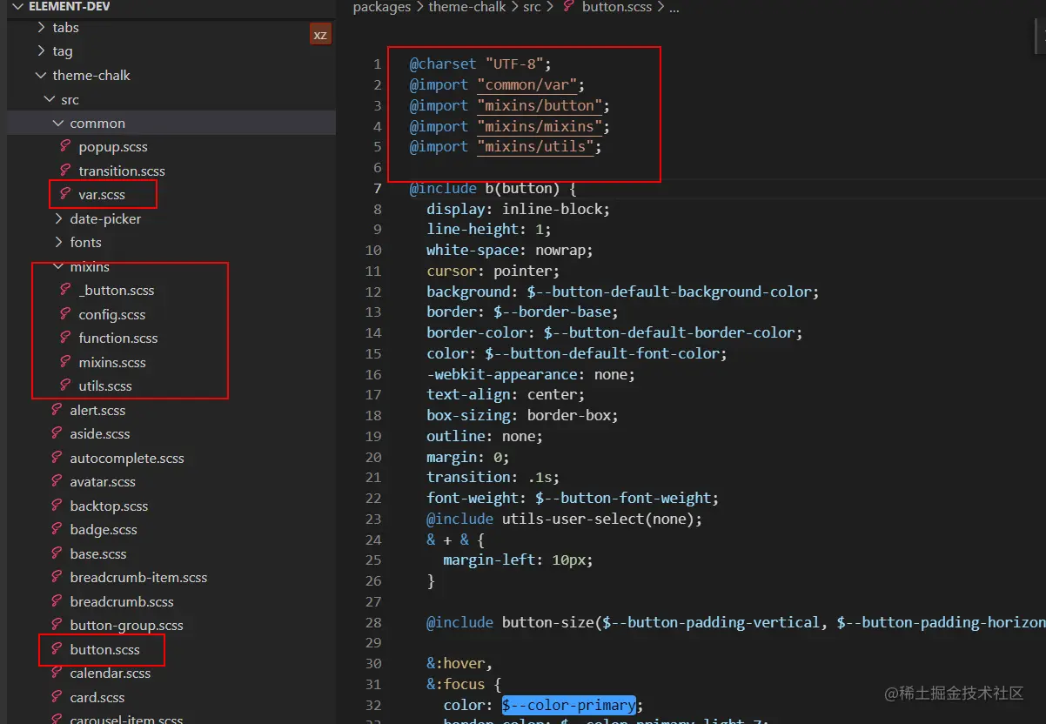The width and height of the screenshot is (1046, 724).
Task: Open config.scss file
Action: pyautogui.click(x=112, y=314)
